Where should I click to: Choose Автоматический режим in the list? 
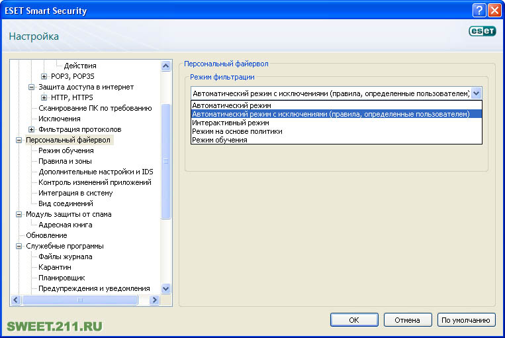(336, 105)
